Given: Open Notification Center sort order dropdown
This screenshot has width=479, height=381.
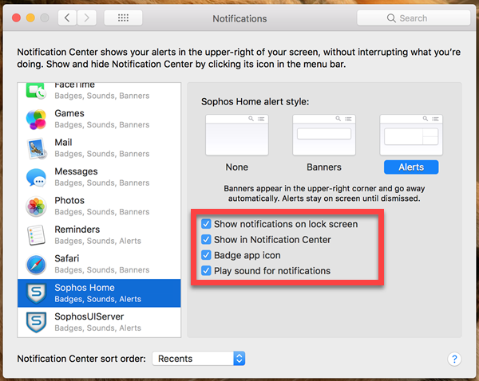Looking at the screenshot, I should pos(198,359).
